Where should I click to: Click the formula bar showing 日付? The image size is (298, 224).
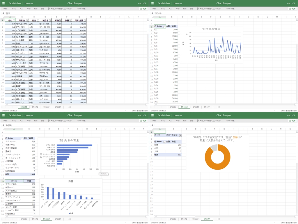tap(77, 13)
